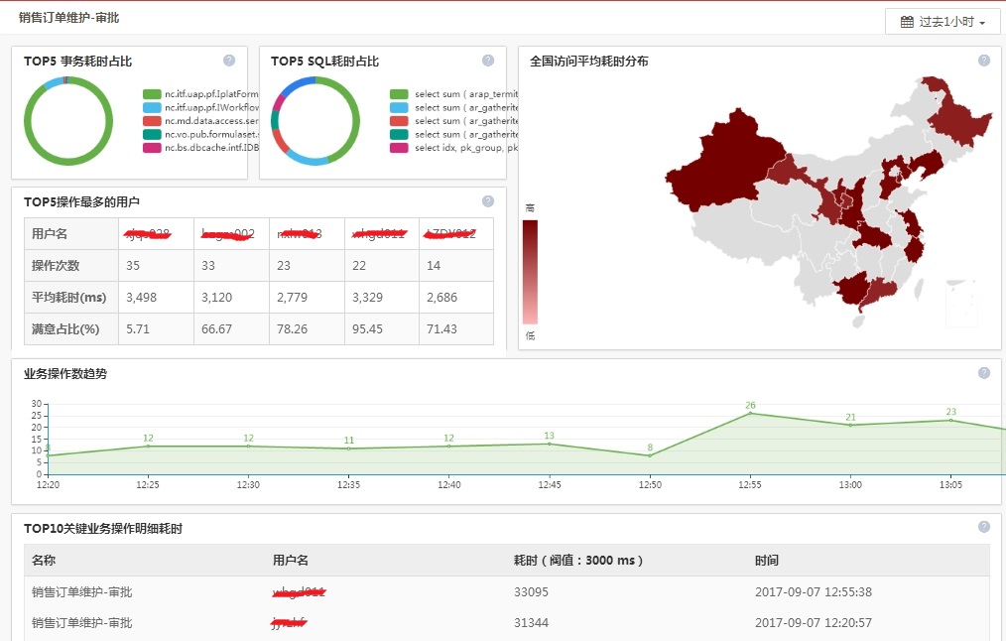
Task: Toggle teal nc.vo.pub.formulaset legend swatch
Action: (x=152, y=134)
